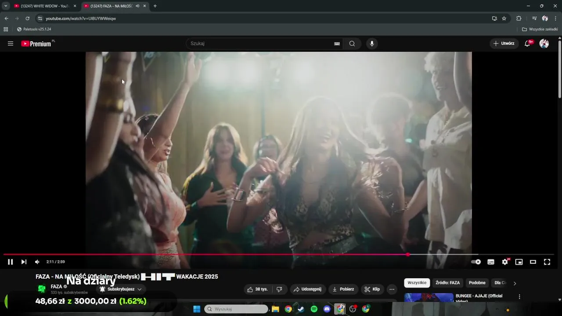The height and width of the screenshot is (316, 562).
Task: Install app icon in address bar
Action: [494, 18]
